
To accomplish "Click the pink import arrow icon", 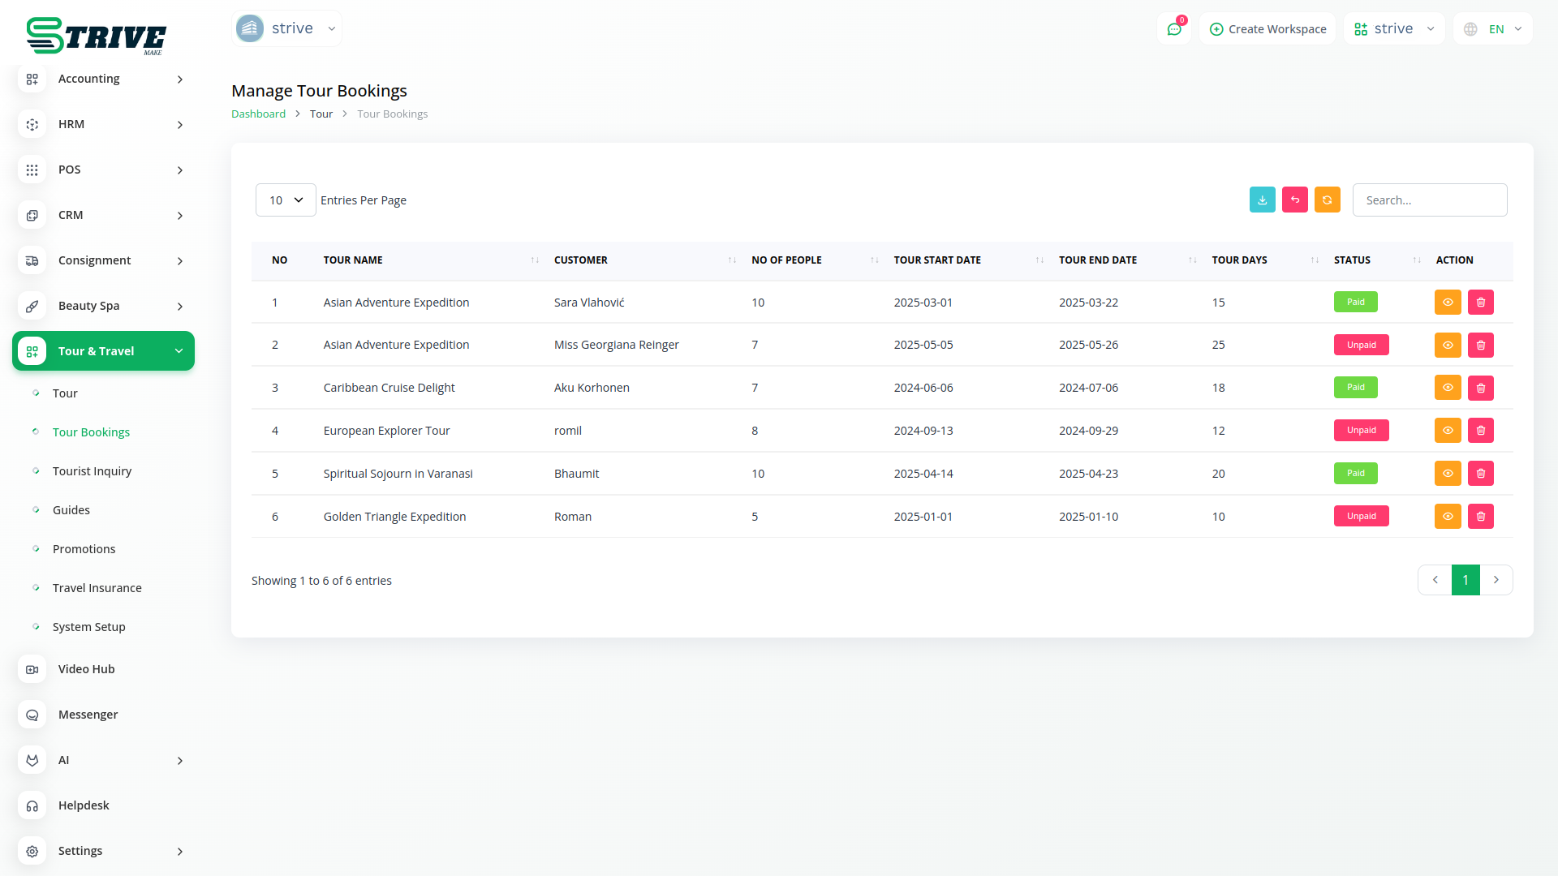I will point(1294,200).
